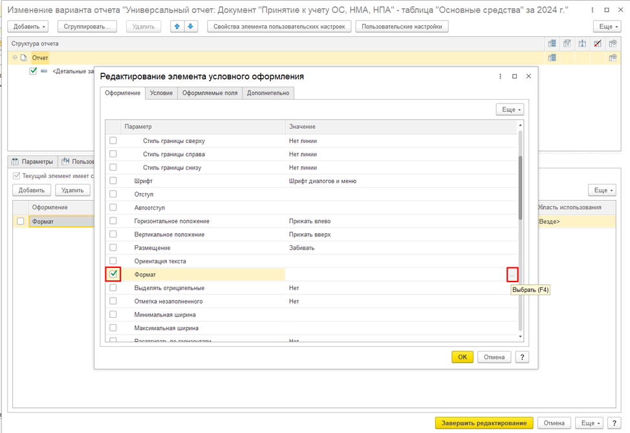Screen dimensions: 630x433
Task: Toggle Текущий элемент имеет собственные настройки checkbox
Action: (x=16, y=175)
